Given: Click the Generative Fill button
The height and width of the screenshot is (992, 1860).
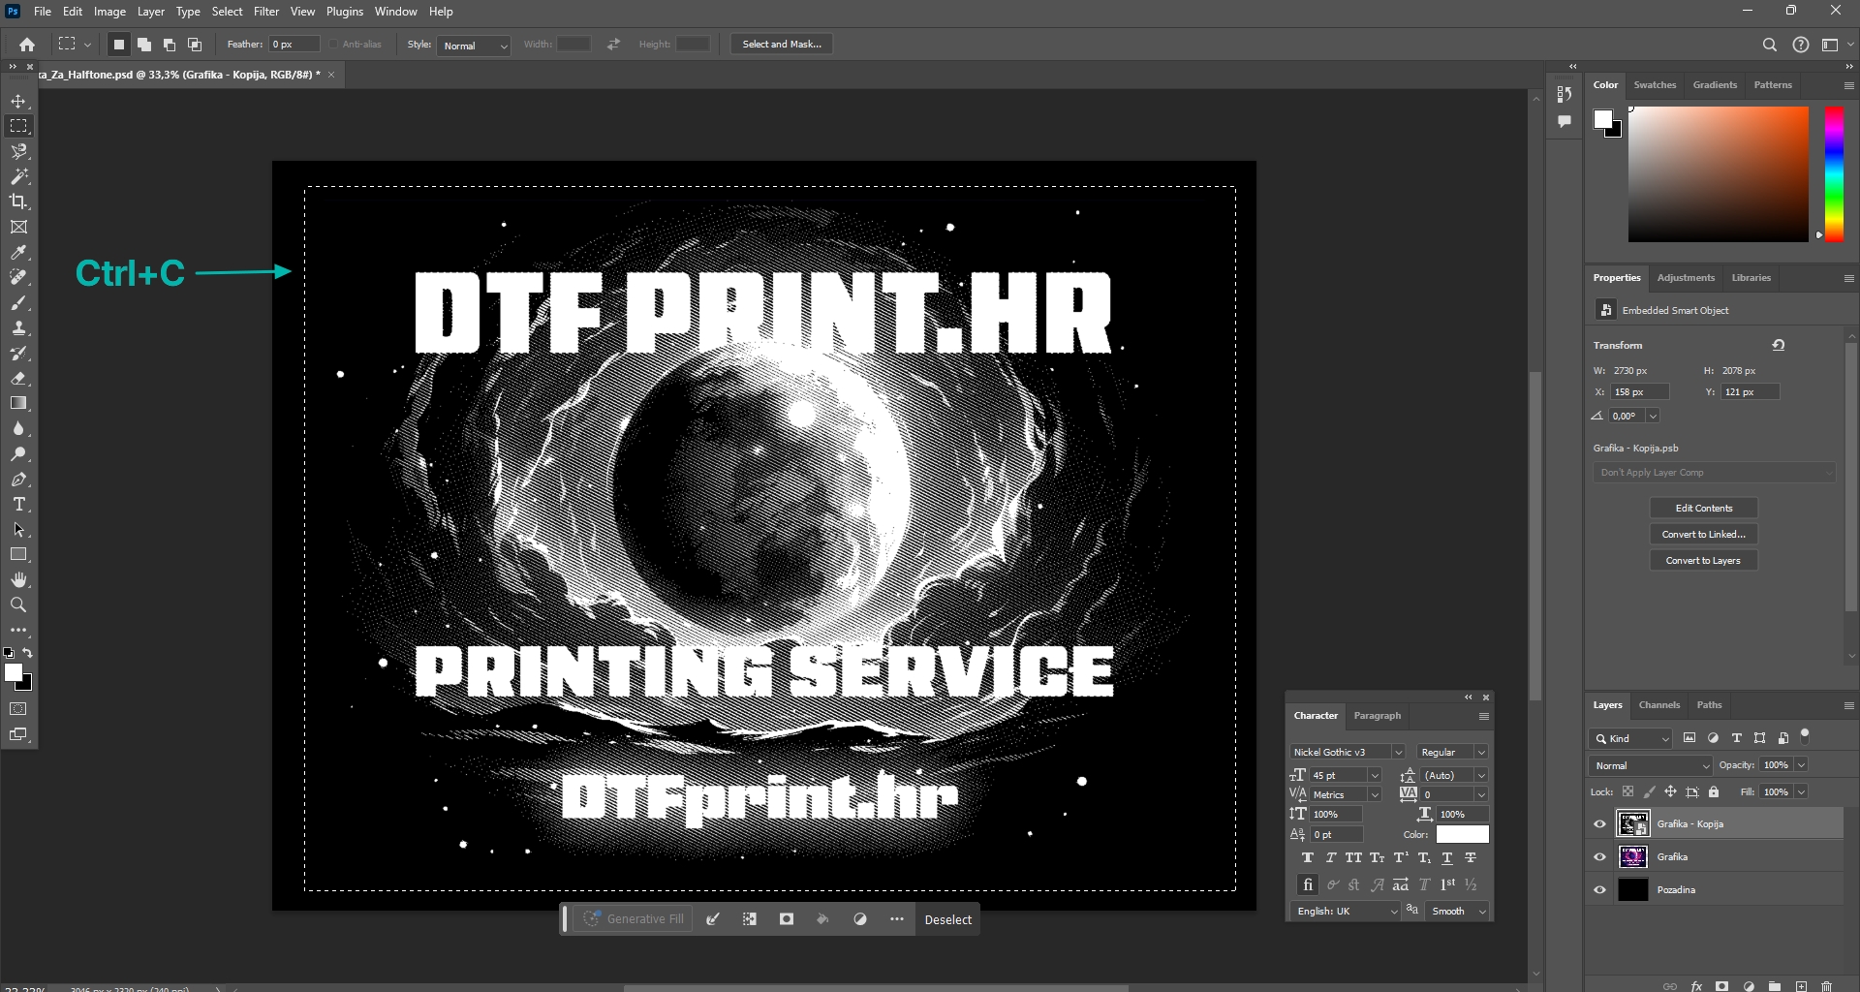Looking at the screenshot, I should click(x=635, y=919).
